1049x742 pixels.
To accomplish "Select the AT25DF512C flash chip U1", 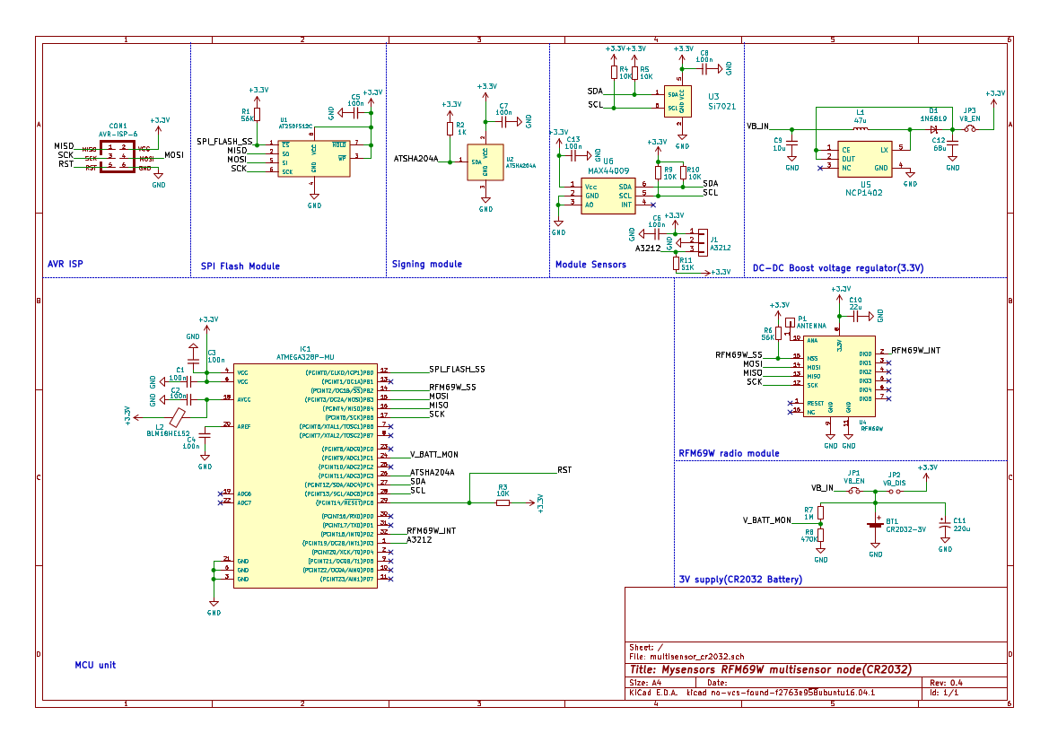I will tap(312, 159).
